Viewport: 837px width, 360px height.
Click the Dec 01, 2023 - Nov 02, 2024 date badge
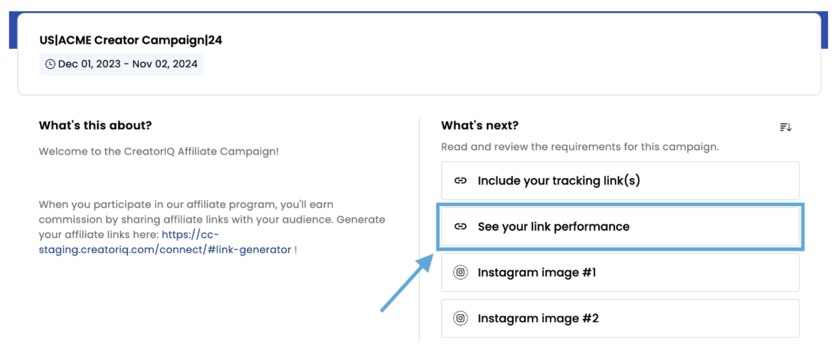121,64
